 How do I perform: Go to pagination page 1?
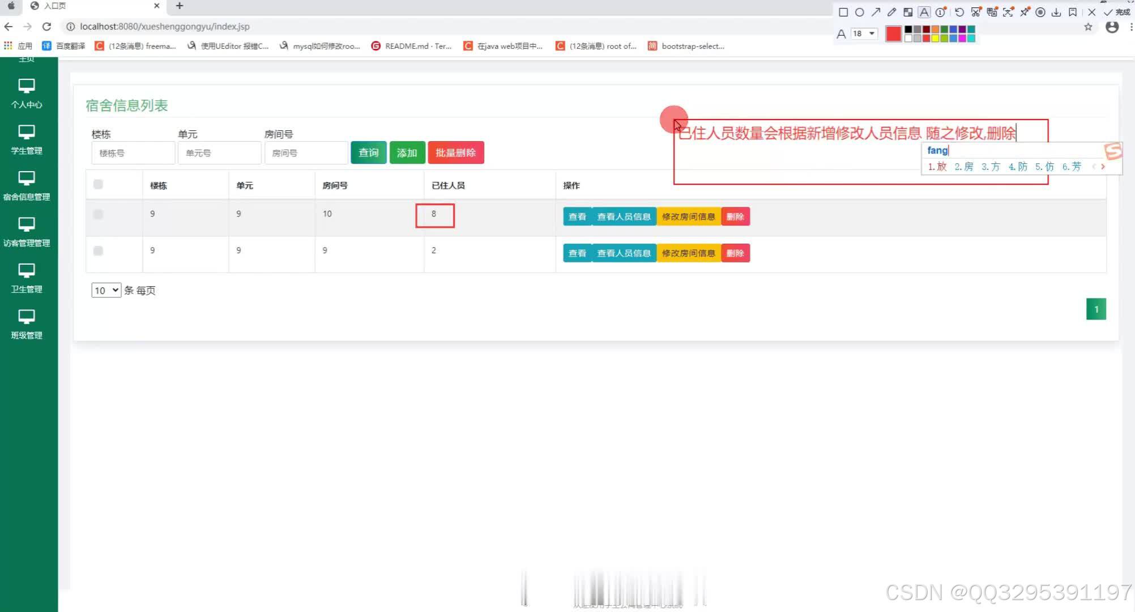[x=1096, y=309]
